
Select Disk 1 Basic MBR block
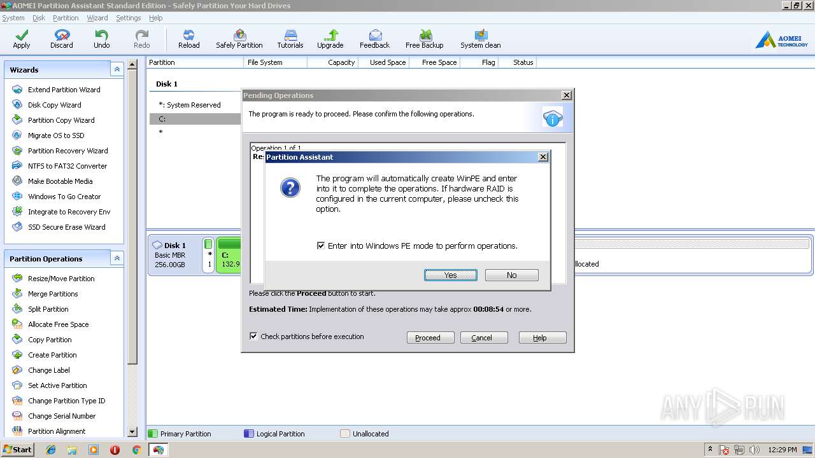174,254
